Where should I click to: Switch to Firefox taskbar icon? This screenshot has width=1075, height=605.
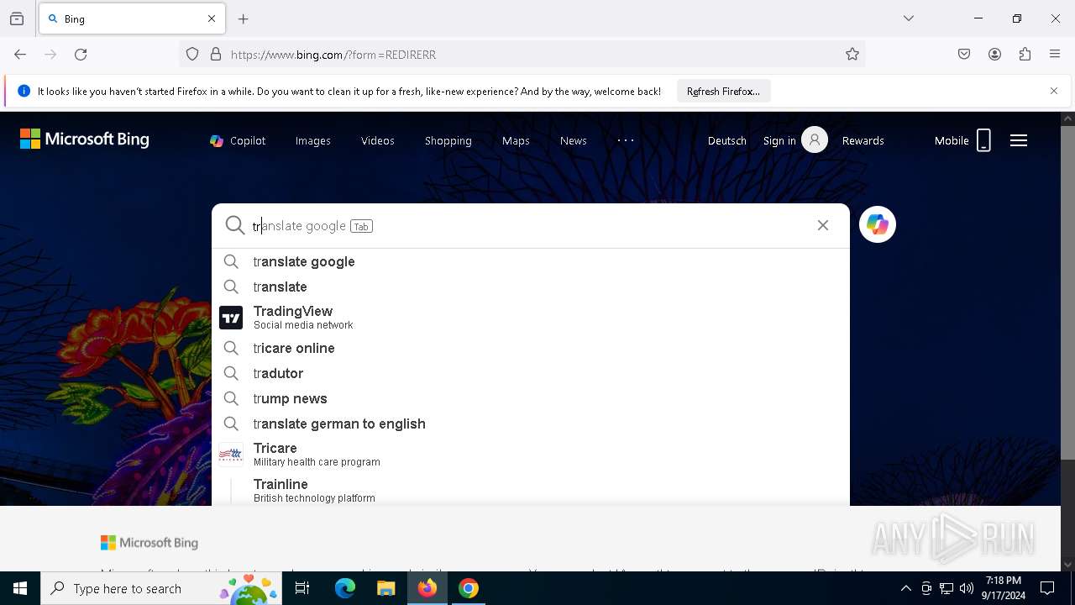tap(427, 588)
